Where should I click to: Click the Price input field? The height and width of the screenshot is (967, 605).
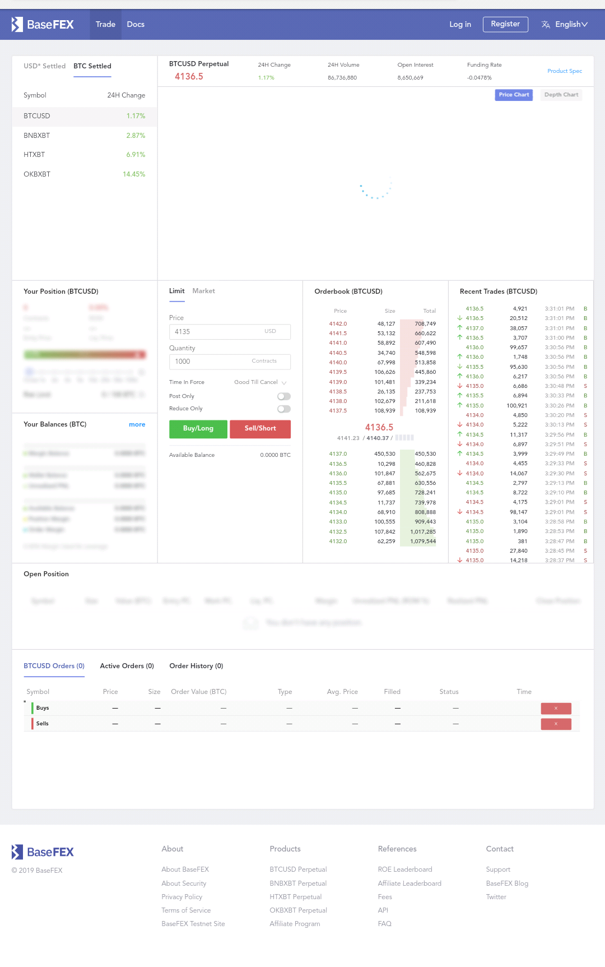point(230,332)
